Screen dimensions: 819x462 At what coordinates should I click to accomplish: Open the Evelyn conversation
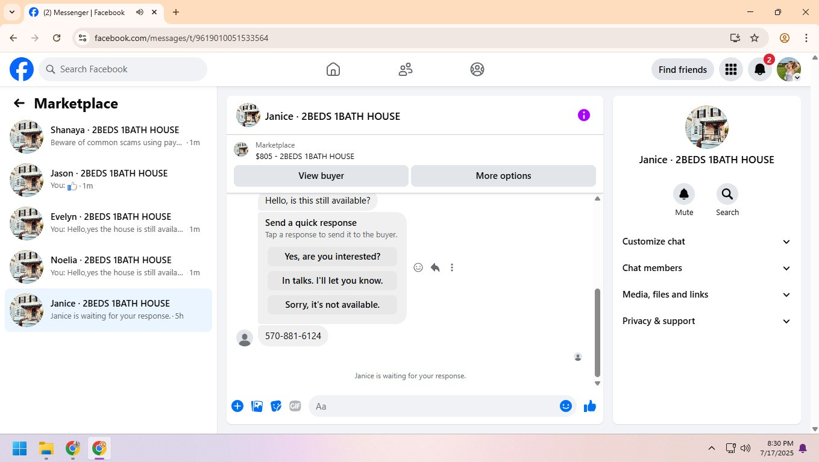(x=108, y=223)
